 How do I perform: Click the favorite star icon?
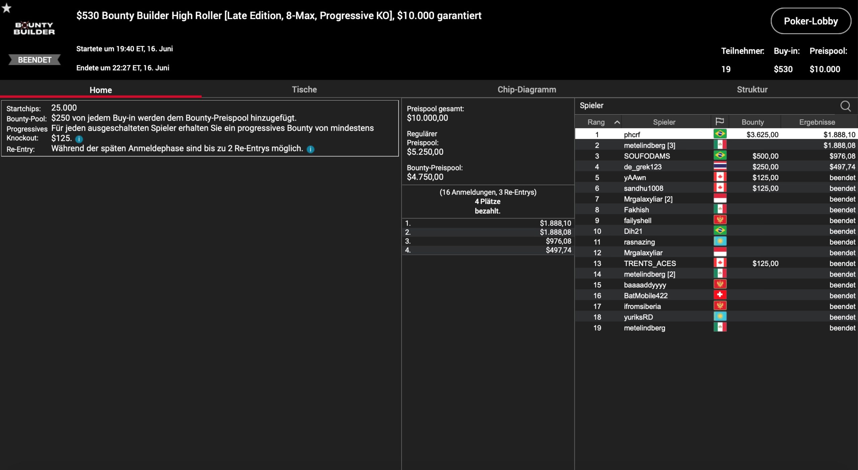pos(6,8)
